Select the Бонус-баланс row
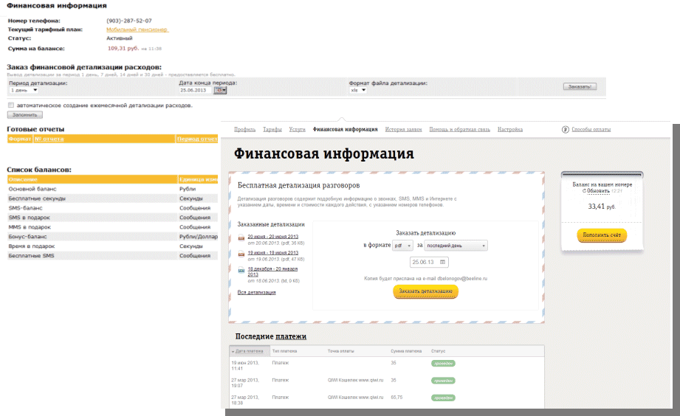The image size is (680, 416). 112,237
